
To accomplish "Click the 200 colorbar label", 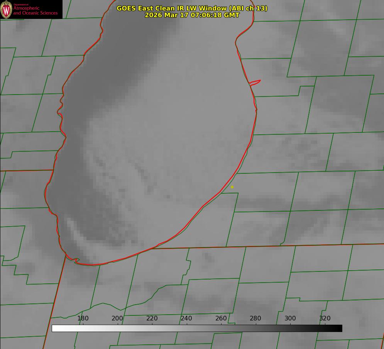I will (x=117, y=318).
